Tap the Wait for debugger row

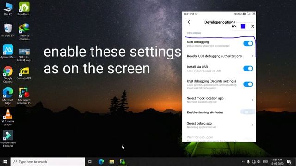pyautogui.click(x=219, y=139)
